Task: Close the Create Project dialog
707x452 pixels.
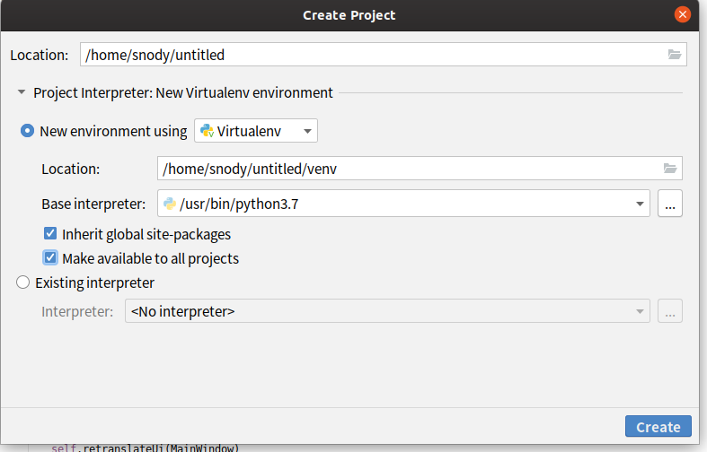Action: coord(683,14)
